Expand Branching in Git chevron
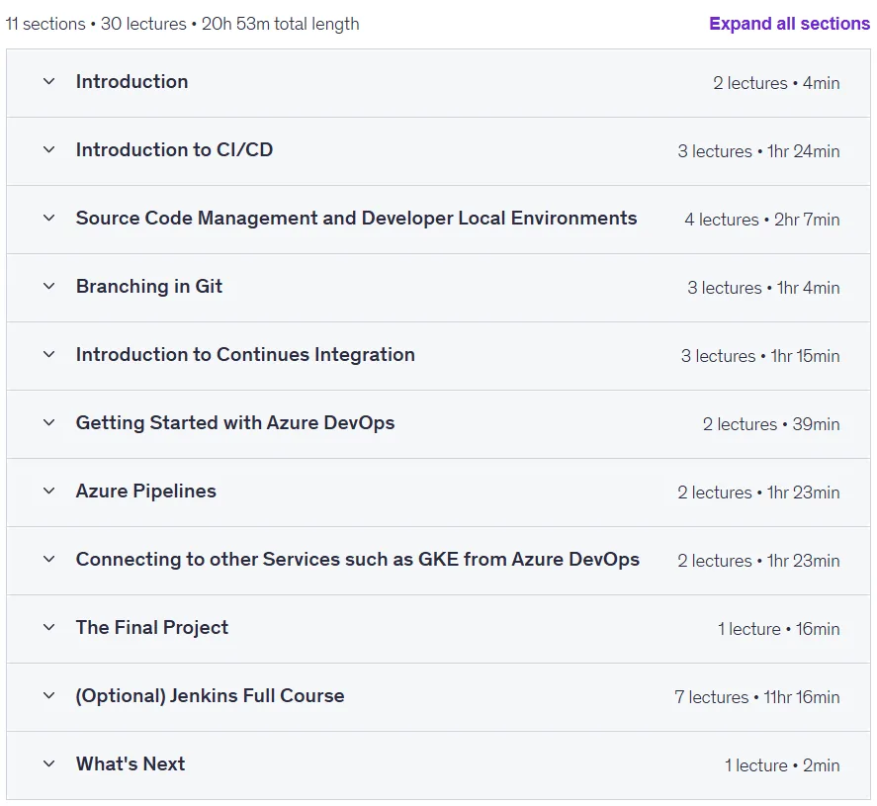Image resolution: width=877 pixels, height=806 pixels. pyautogui.click(x=49, y=287)
